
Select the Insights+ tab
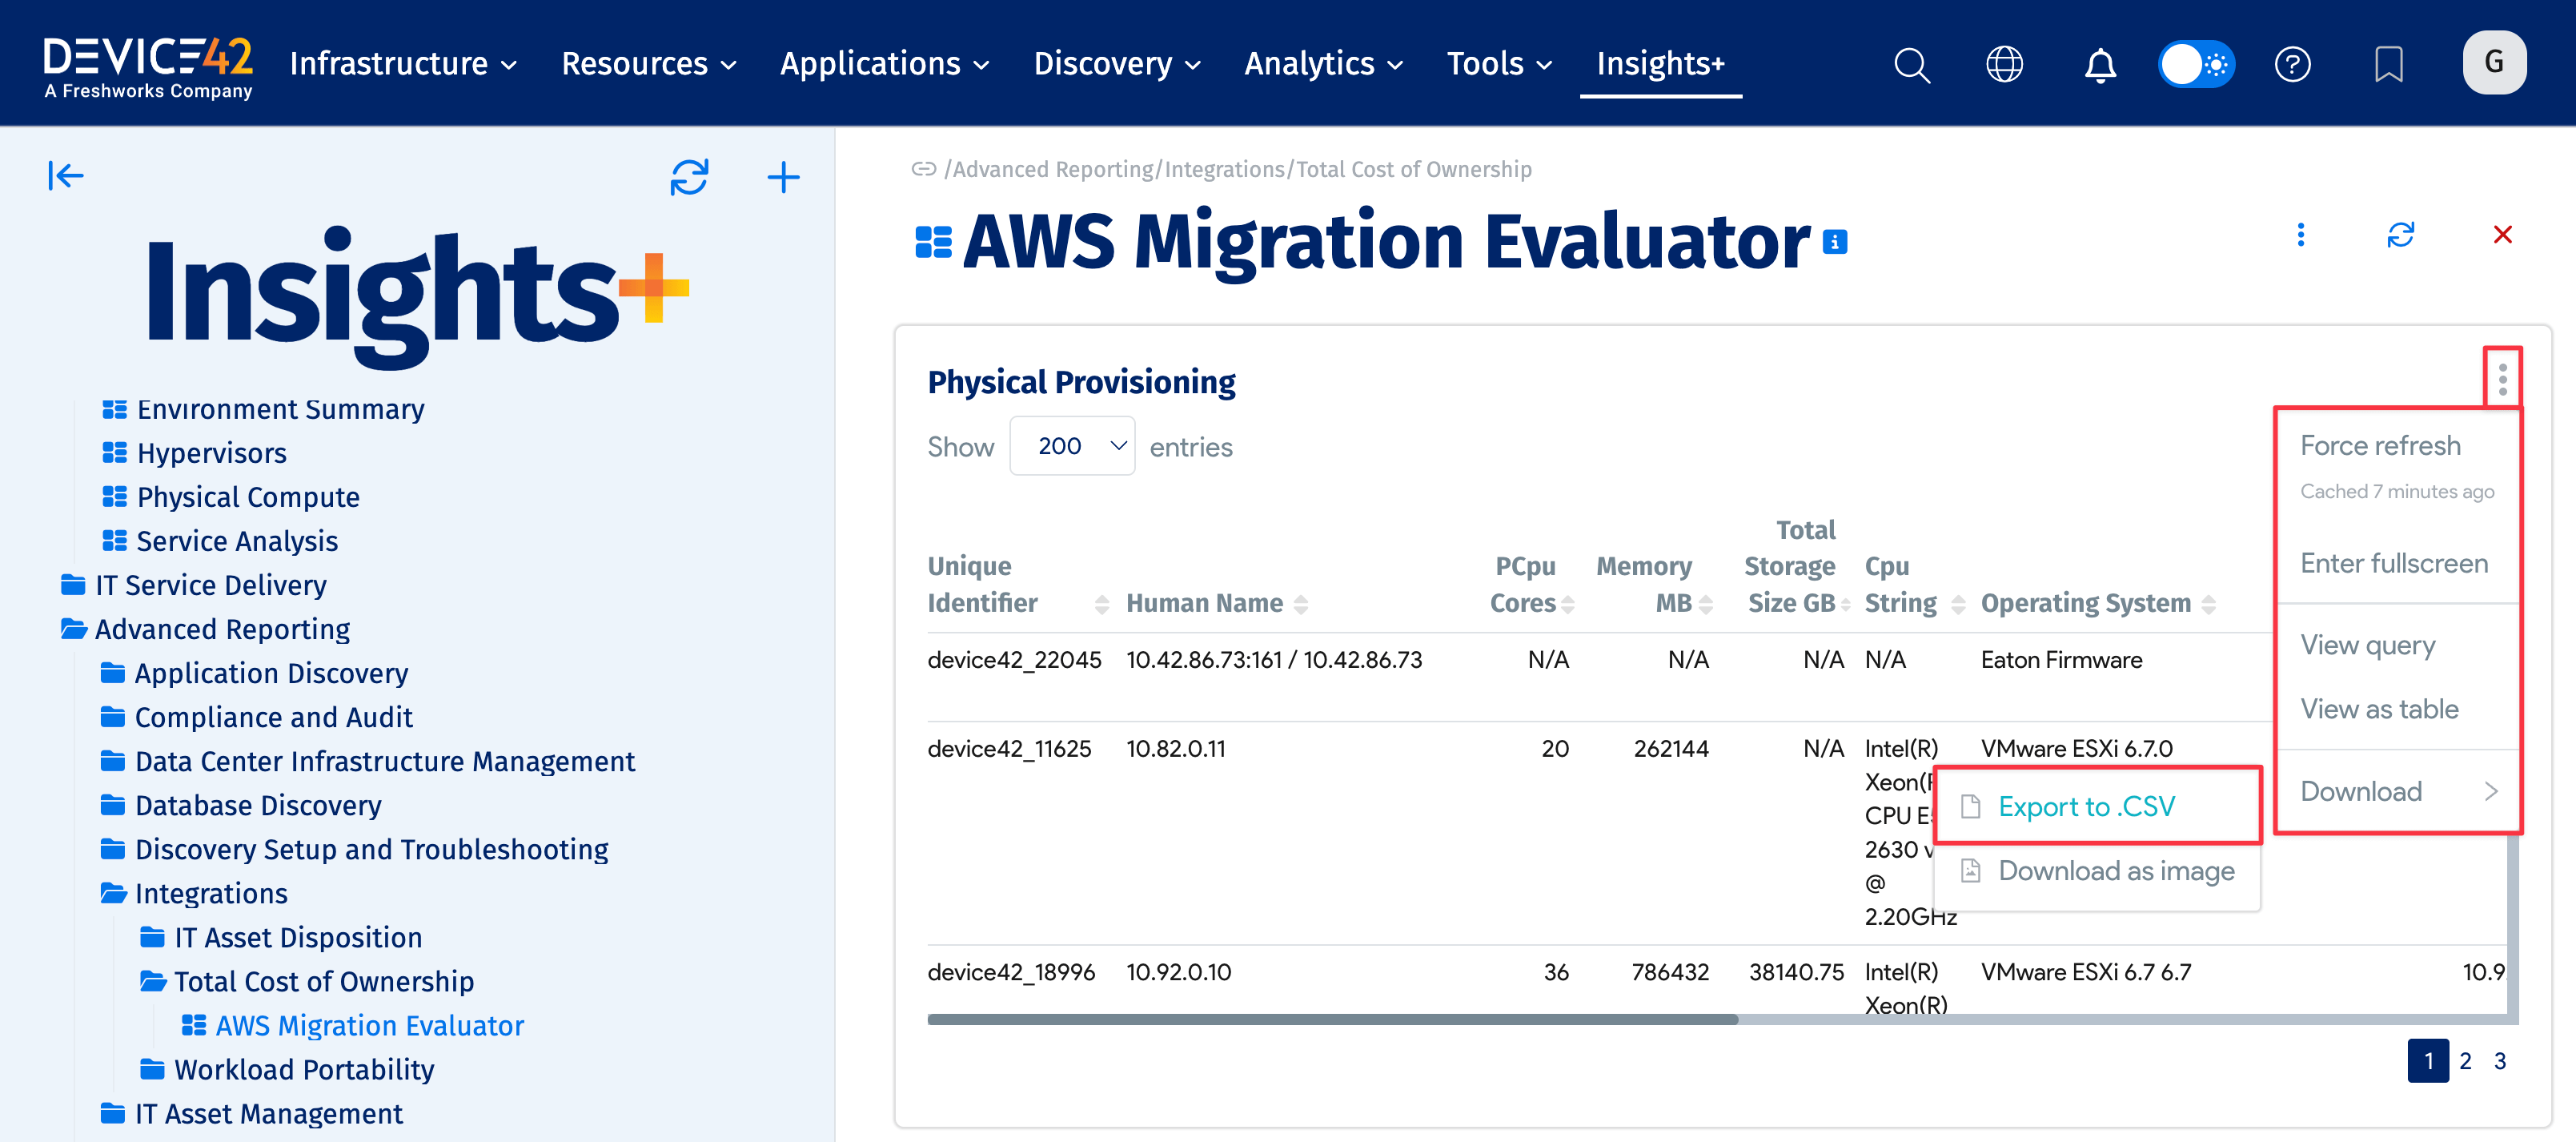coord(1660,64)
